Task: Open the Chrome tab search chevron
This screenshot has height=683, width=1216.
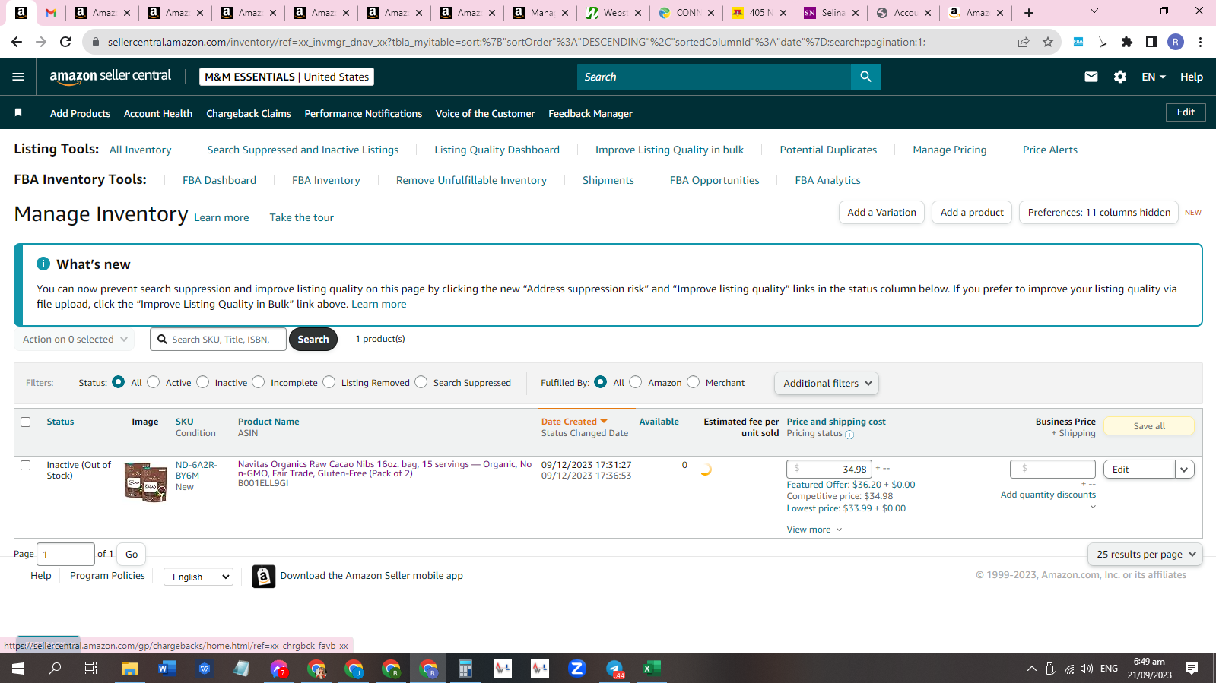Action: [1094, 11]
